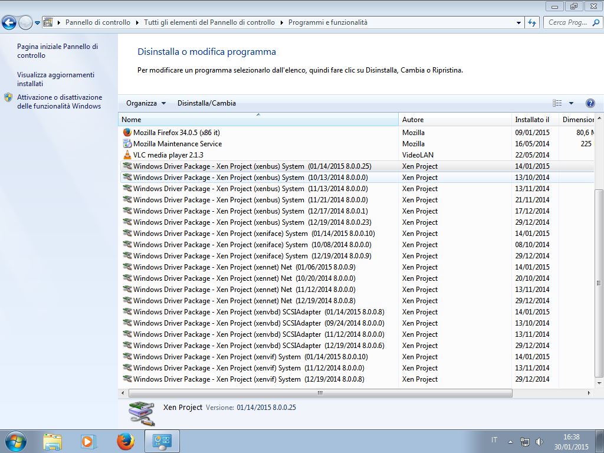Open Attivazione o disattivazione delle funzionalità Windows

(x=59, y=101)
